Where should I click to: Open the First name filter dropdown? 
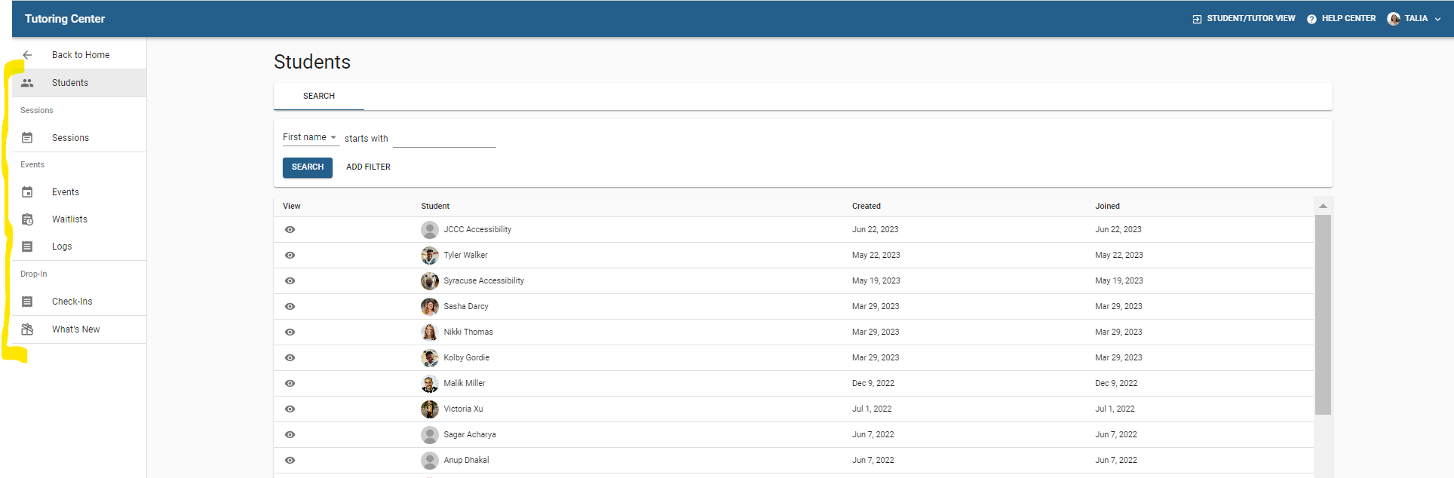(x=309, y=137)
